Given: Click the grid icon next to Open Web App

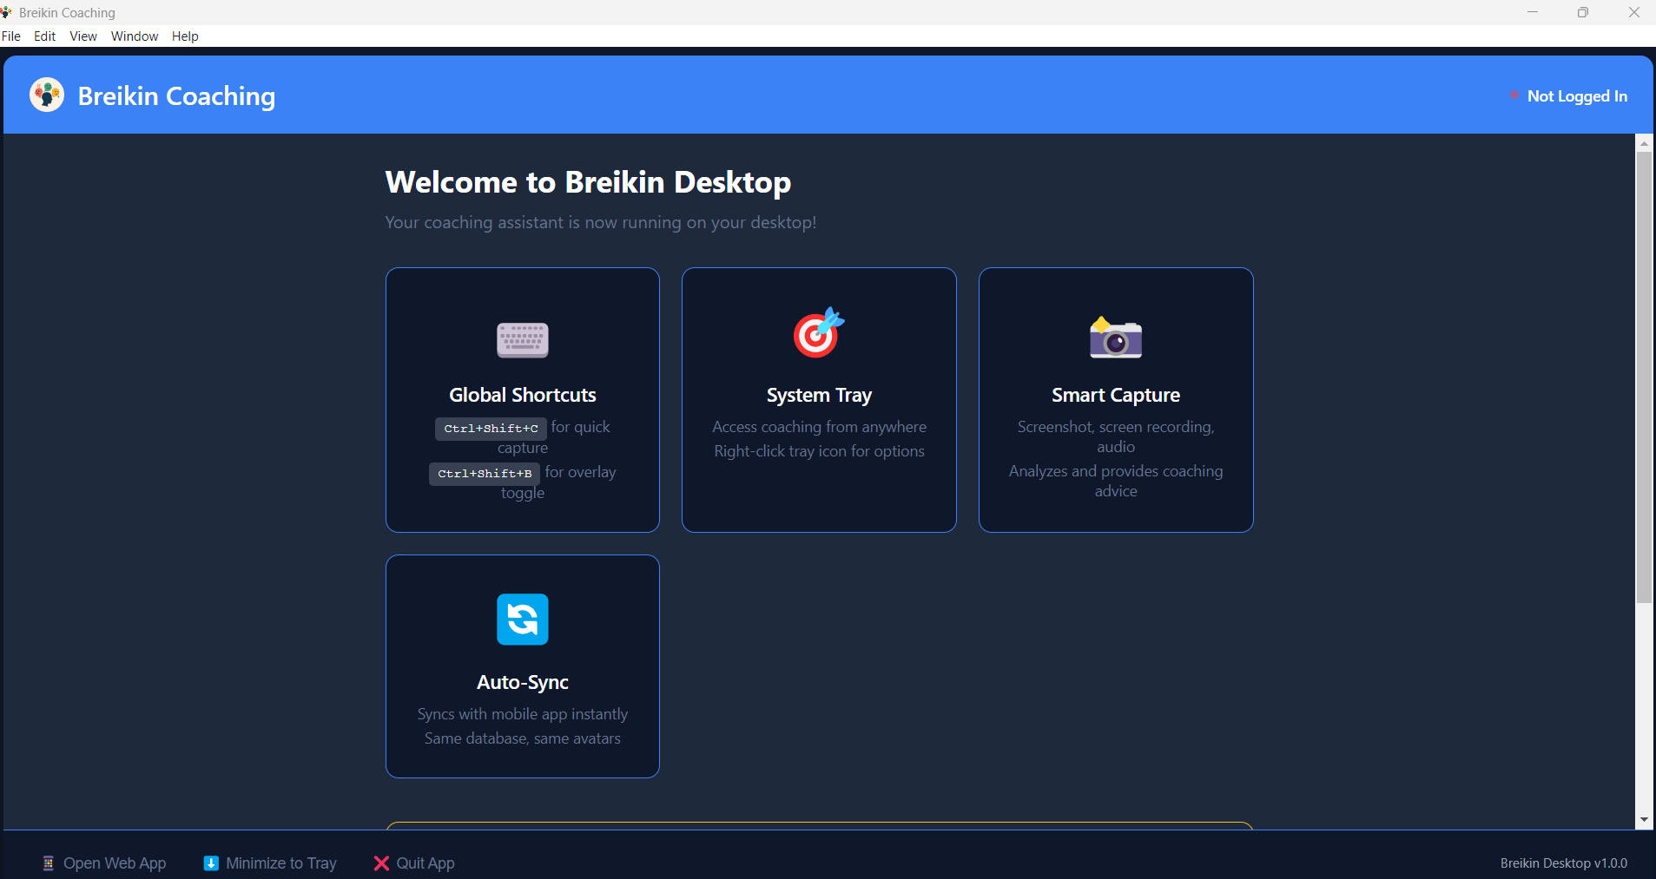Looking at the screenshot, I should (x=49, y=863).
